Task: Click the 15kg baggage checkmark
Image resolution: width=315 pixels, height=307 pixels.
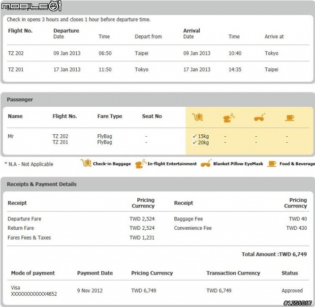Action: 194,136
